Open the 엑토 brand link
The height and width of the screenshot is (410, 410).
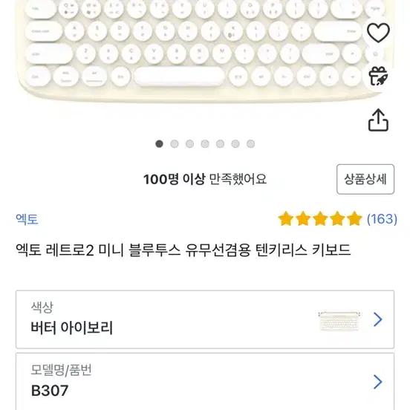pos(27,219)
